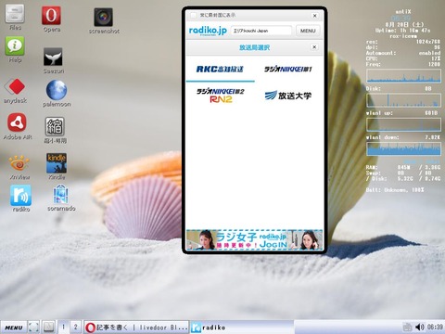Click the blue station-selection heading in radiko
The image size is (445, 334).
[x=254, y=47]
